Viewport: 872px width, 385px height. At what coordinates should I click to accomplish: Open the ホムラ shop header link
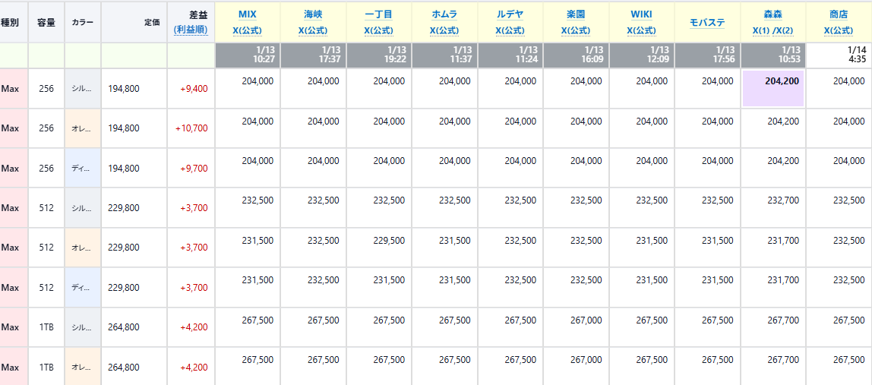(444, 14)
